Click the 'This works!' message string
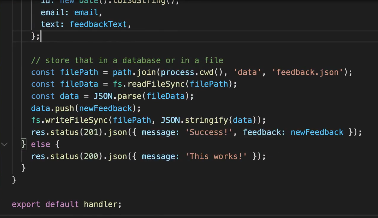This screenshot has height=218, width=378. [216, 156]
